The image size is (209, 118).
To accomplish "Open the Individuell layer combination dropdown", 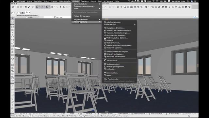I will [x=89, y=114].
